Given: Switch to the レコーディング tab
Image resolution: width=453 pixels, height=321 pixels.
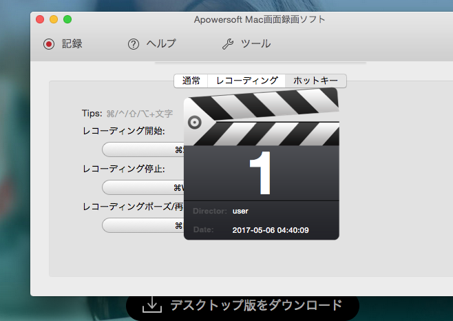Looking at the screenshot, I should 246,81.
